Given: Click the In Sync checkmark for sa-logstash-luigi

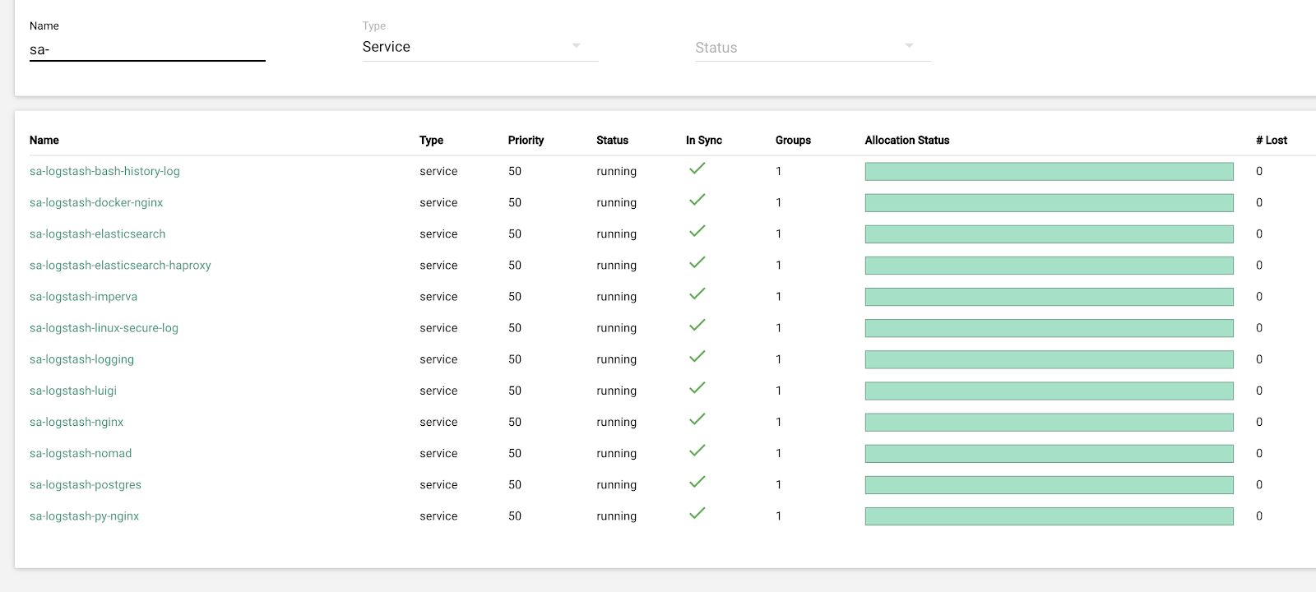Looking at the screenshot, I should click(697, 388).
